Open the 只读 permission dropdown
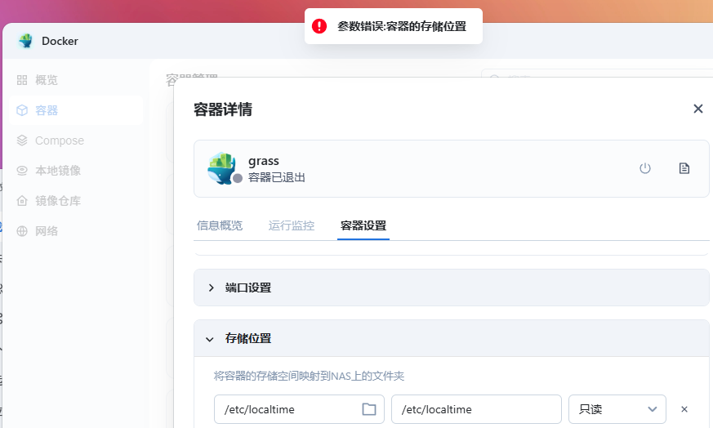 coord(617,409)
